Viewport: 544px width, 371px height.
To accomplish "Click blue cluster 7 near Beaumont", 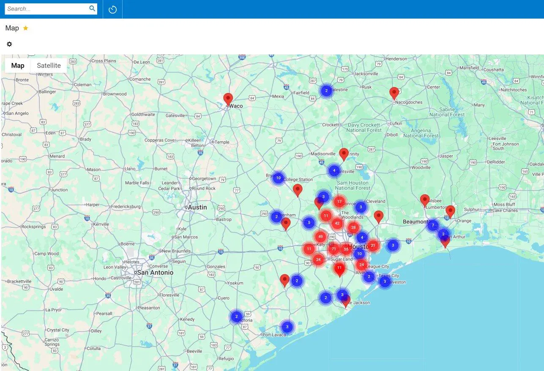I will click(x=432, y=225).
